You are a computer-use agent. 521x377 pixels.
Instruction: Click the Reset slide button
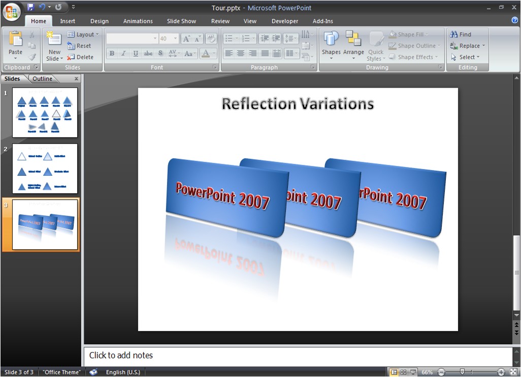coord(79,46)
